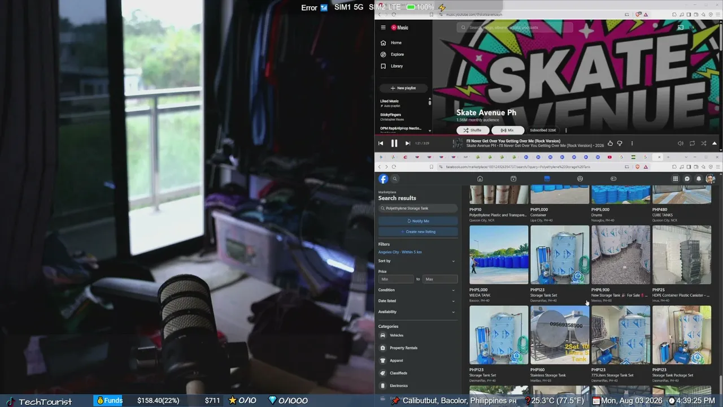Open the Stainless Storage Tank listing photo
Viewport: 723px width, 407px height.
click(560, 335)
